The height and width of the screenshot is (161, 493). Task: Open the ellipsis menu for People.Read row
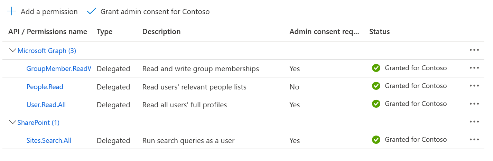click(474, 86)
